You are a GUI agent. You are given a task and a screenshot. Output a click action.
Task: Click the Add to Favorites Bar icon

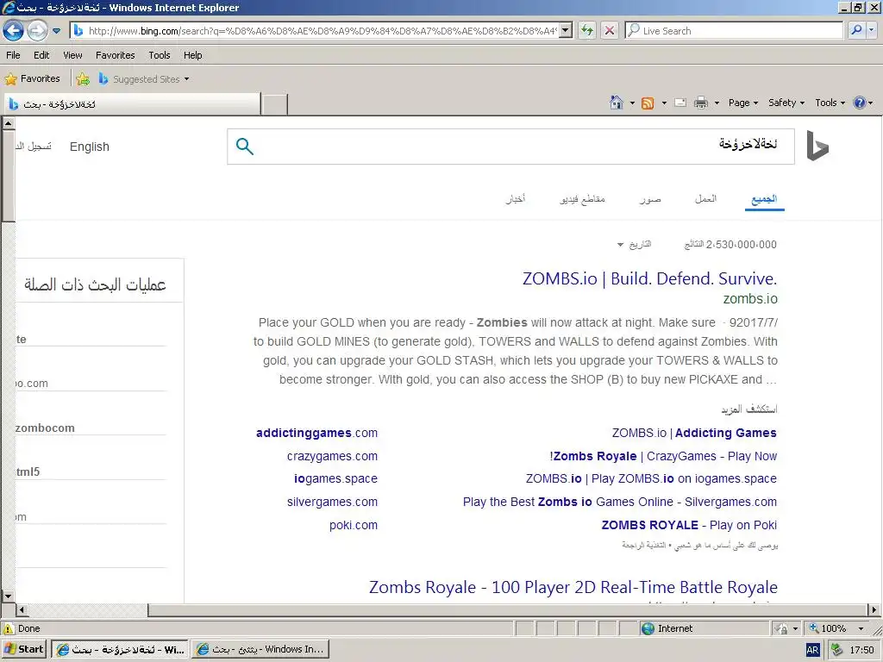83,78
